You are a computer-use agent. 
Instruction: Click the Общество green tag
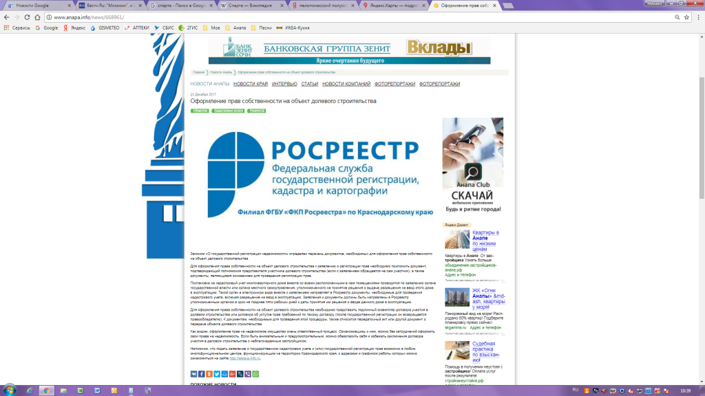click(199, 111)
